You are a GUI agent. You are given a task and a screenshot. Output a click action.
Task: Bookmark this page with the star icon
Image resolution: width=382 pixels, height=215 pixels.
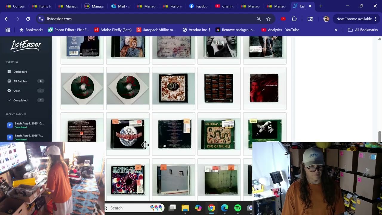(x=268, y=19)
